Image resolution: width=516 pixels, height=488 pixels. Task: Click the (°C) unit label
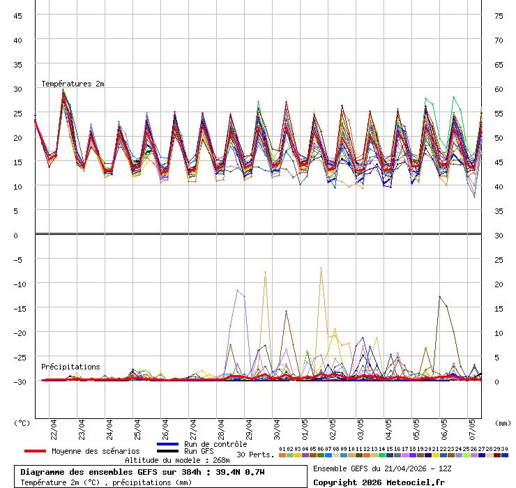tap(22, 422)
